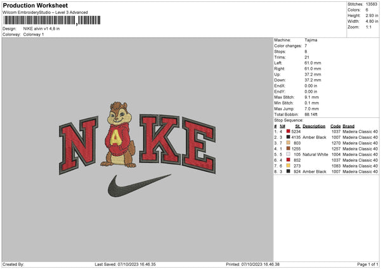Click the letter E in the embroidery preview
This screenshot has width=381, height=269.
click(199, 146)
